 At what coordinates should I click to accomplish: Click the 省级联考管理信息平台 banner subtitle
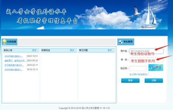(47, 21)
